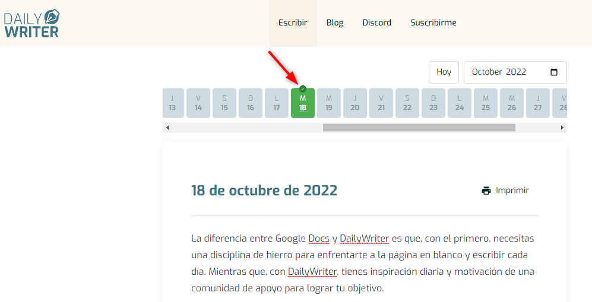This screenshot has width=592, height=302.
Task: Click the left arrow of the day scrollbar
Action: pyautogui.click(x=167, y=128)
